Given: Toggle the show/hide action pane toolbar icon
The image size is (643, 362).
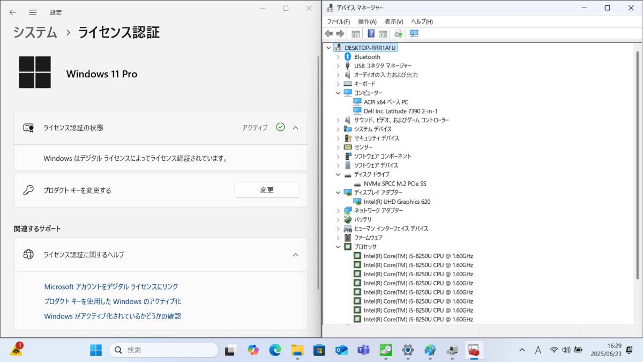Looking at the screenshot, I should click(383, 34).
